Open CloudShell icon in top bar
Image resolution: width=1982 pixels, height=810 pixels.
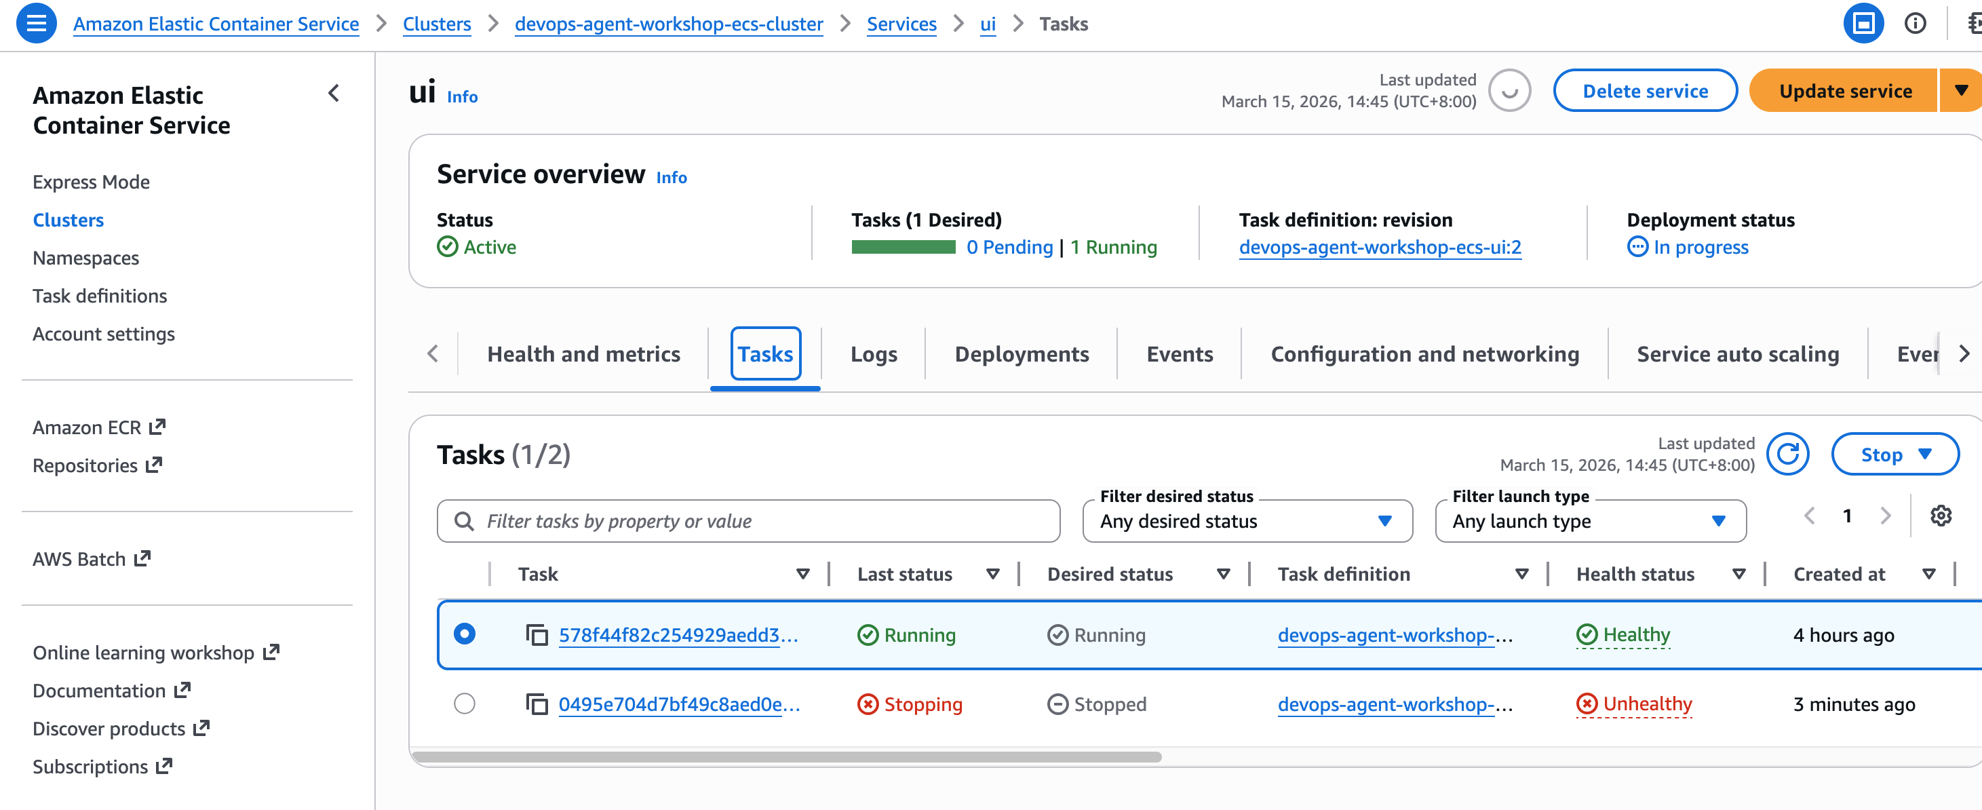point(1863,23)
